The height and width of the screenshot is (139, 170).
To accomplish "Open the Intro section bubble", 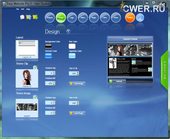I will tap(105, 17).
